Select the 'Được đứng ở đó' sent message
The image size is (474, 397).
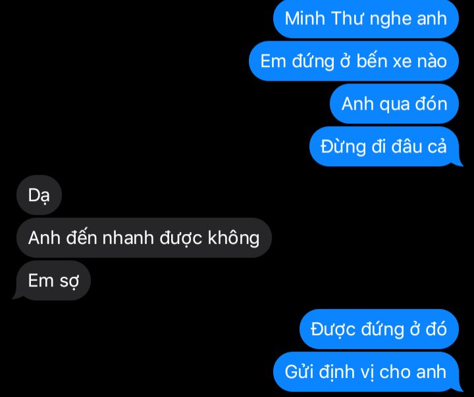point(379,329)
